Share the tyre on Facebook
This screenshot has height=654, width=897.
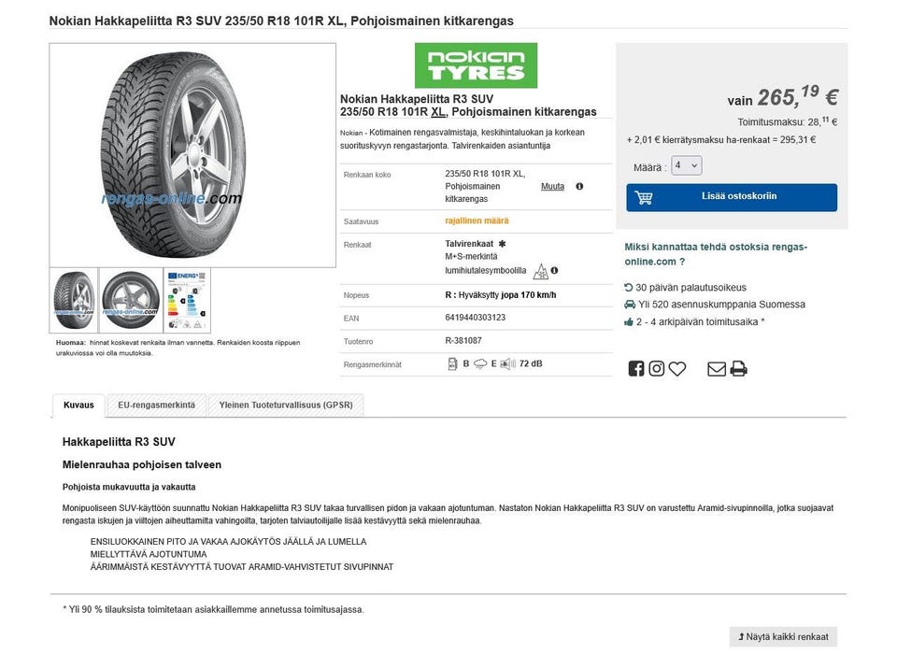(x=636, y=369)
